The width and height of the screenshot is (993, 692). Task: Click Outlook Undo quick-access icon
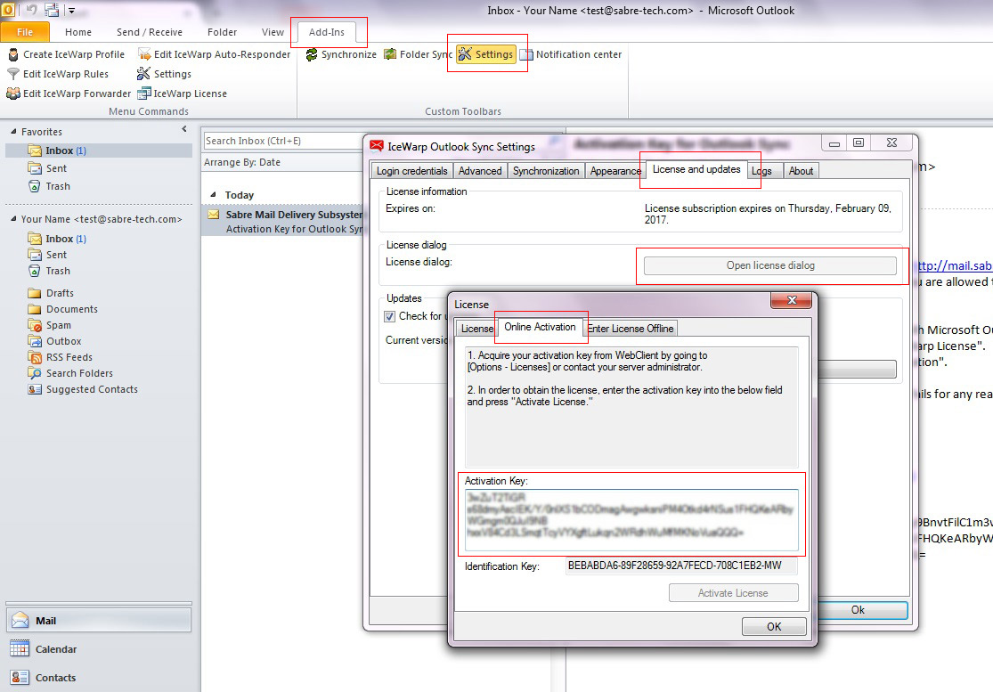[31, 10]
